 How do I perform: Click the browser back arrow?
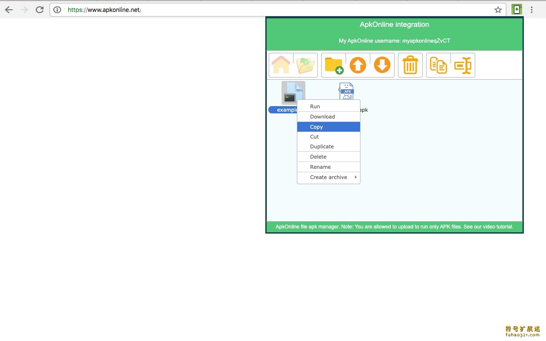9,10
